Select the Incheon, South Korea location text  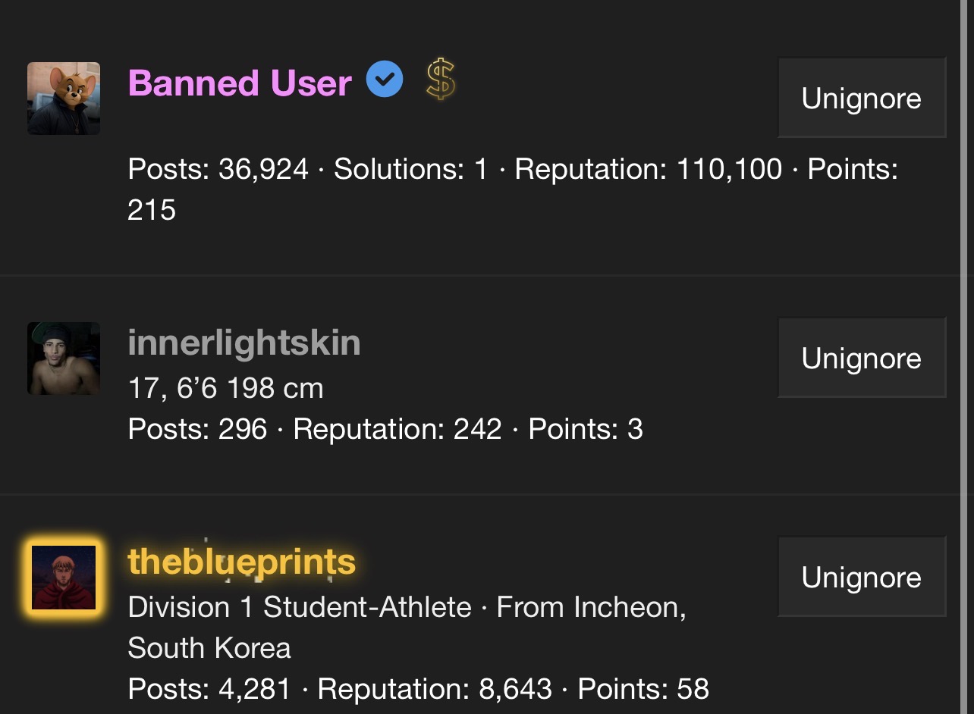(407, 628)
